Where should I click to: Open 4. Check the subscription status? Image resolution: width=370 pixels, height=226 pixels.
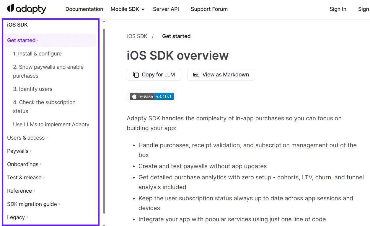tap(44, 107)
